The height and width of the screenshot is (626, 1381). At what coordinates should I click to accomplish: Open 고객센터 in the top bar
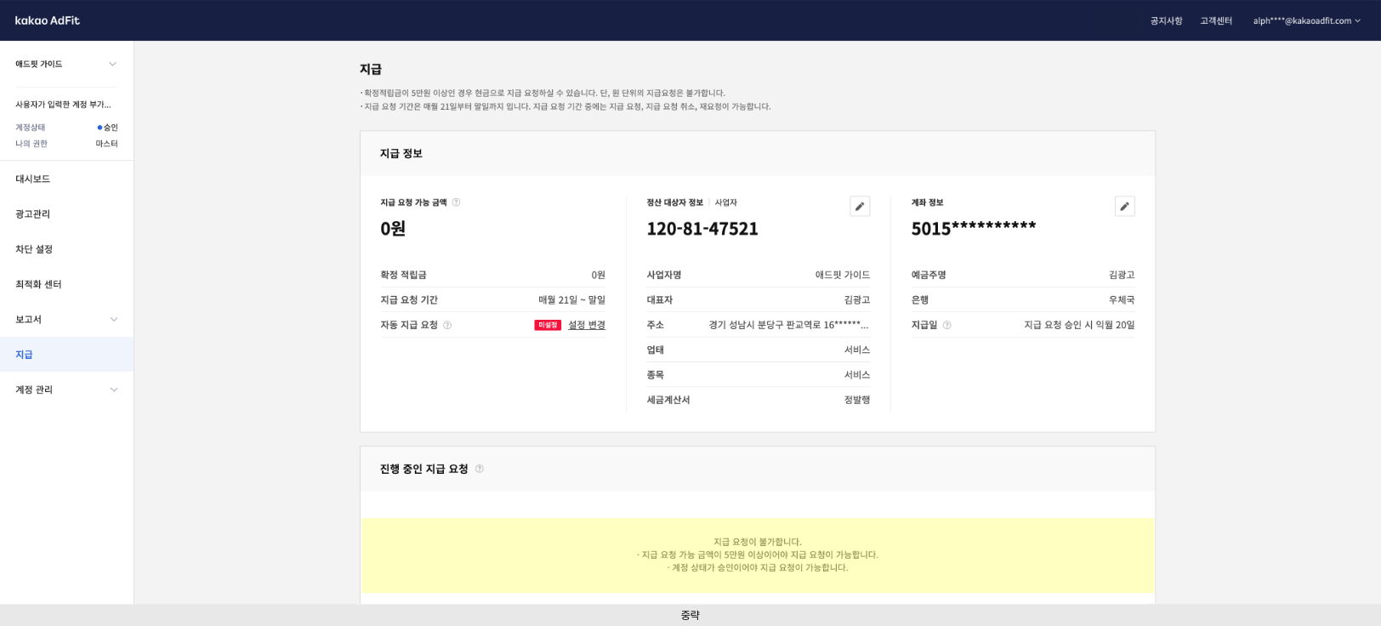click(x=1215, y=20)
